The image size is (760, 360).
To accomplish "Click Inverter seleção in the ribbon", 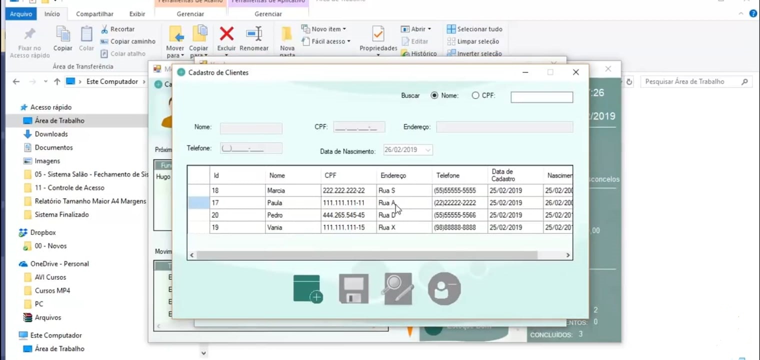I will [474, 53].
